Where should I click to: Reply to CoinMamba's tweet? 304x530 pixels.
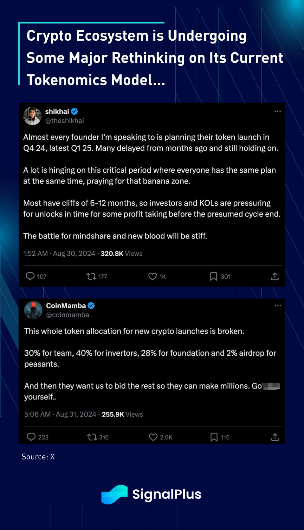click(x=31, y=437)
